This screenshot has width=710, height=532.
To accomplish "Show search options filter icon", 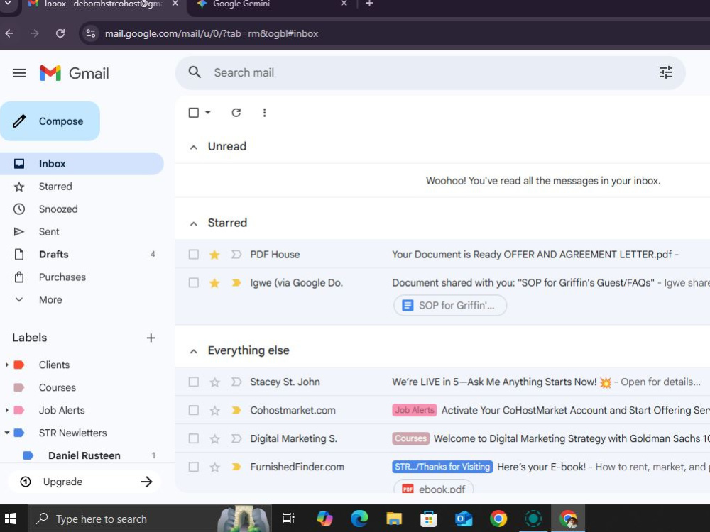I will click(x=666, y=72).
